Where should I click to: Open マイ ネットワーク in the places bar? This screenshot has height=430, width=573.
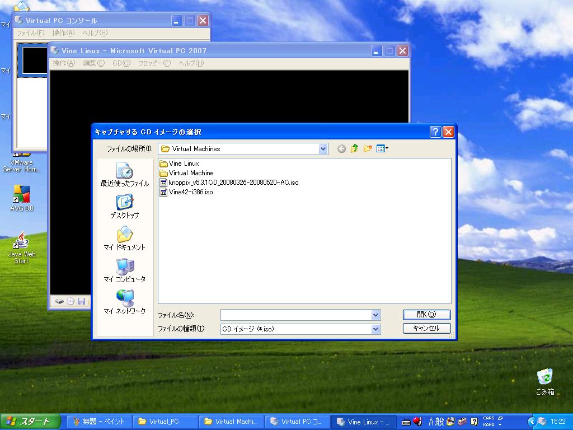point(125,302)
